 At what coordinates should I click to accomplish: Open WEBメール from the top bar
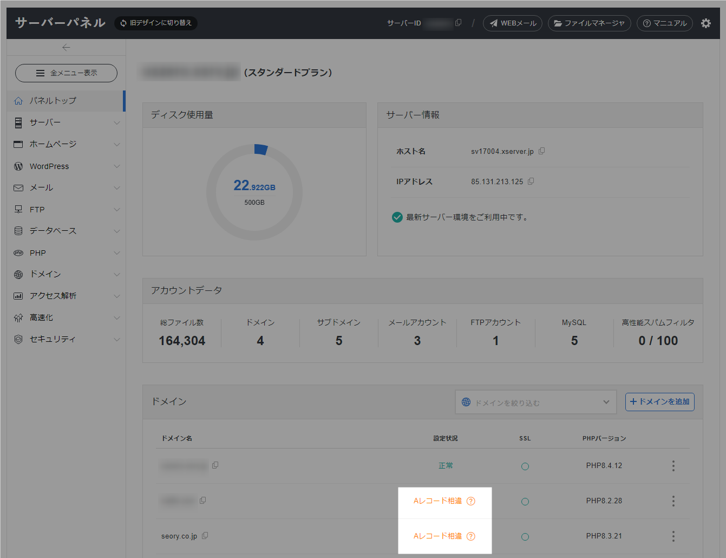click(512, 23)
